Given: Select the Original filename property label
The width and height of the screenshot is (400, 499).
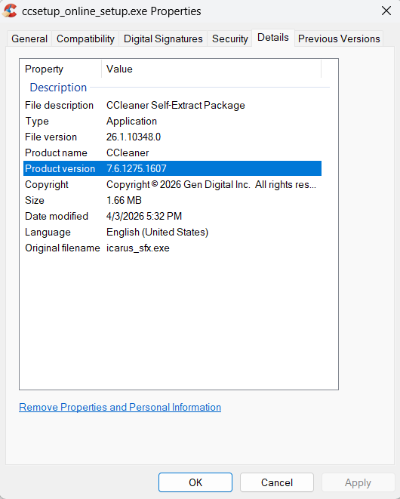Looking at the screenshot, I should tap(63, 248).
